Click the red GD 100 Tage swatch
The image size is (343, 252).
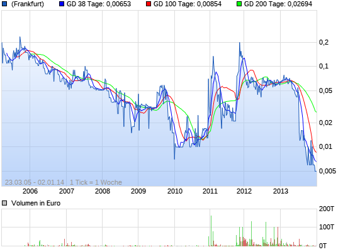pyautogui.click(x=149, y=4)
